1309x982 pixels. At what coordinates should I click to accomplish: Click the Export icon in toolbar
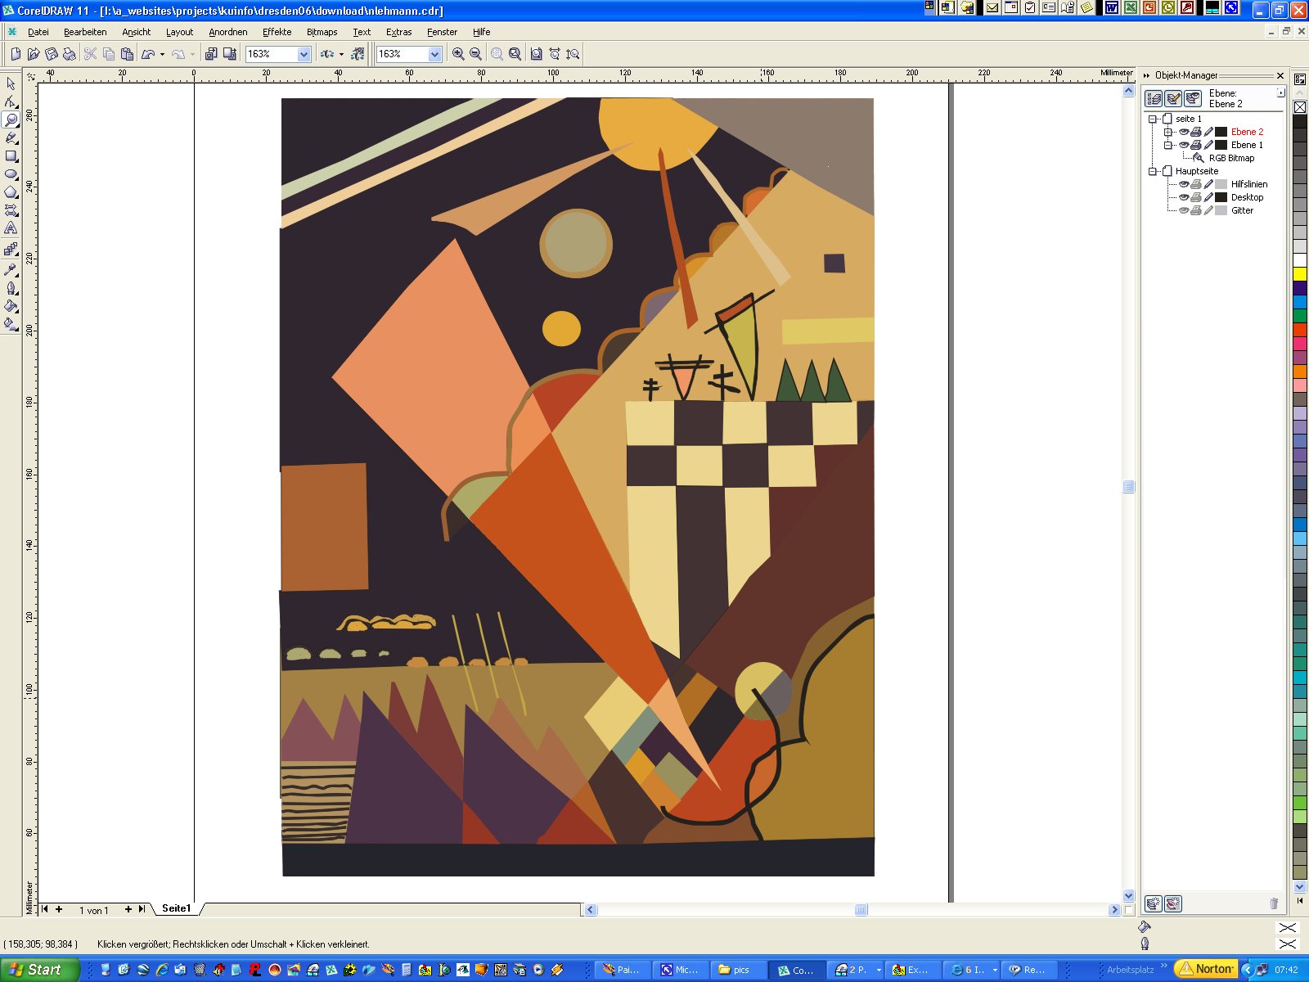[x=229, y=54]
